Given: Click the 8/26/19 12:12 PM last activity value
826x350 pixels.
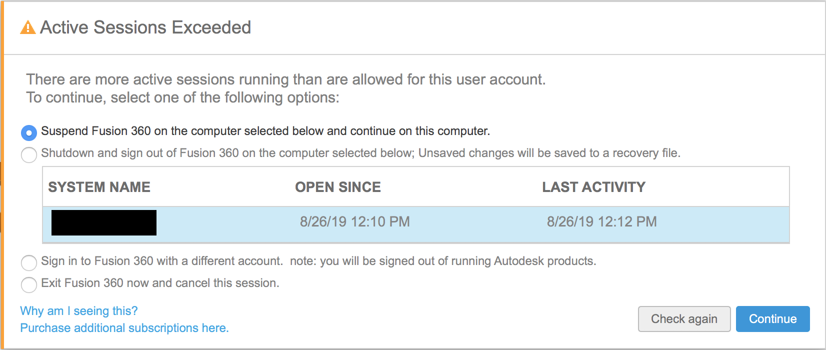Looking at the screenshot, I should (x=601, y=222).
